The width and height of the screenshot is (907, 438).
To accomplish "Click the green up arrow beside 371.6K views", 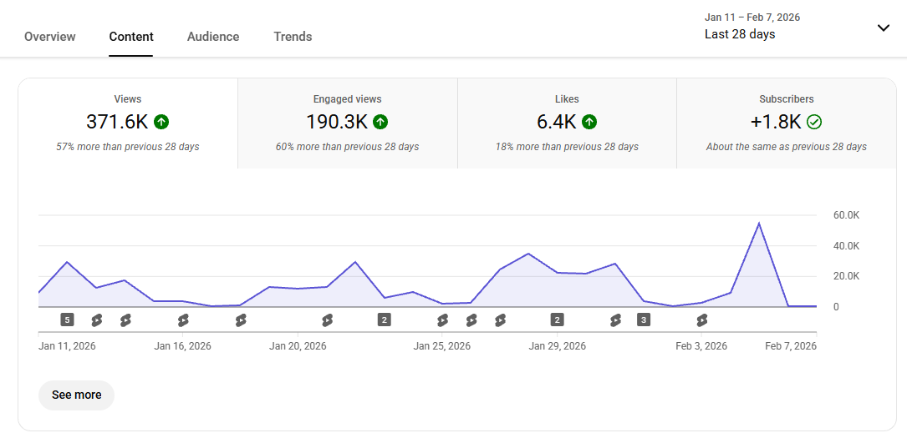I will (162, 122).
